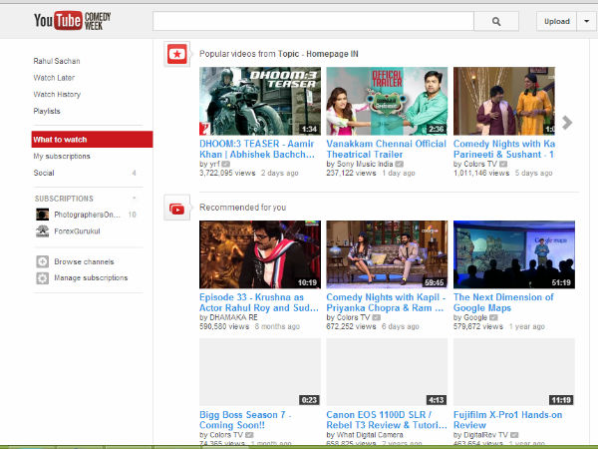Image resolution: width=598 pixels, height=449 pixels.
Task: Open the Social feed in sidebar
Action: (x=44, y=173)
